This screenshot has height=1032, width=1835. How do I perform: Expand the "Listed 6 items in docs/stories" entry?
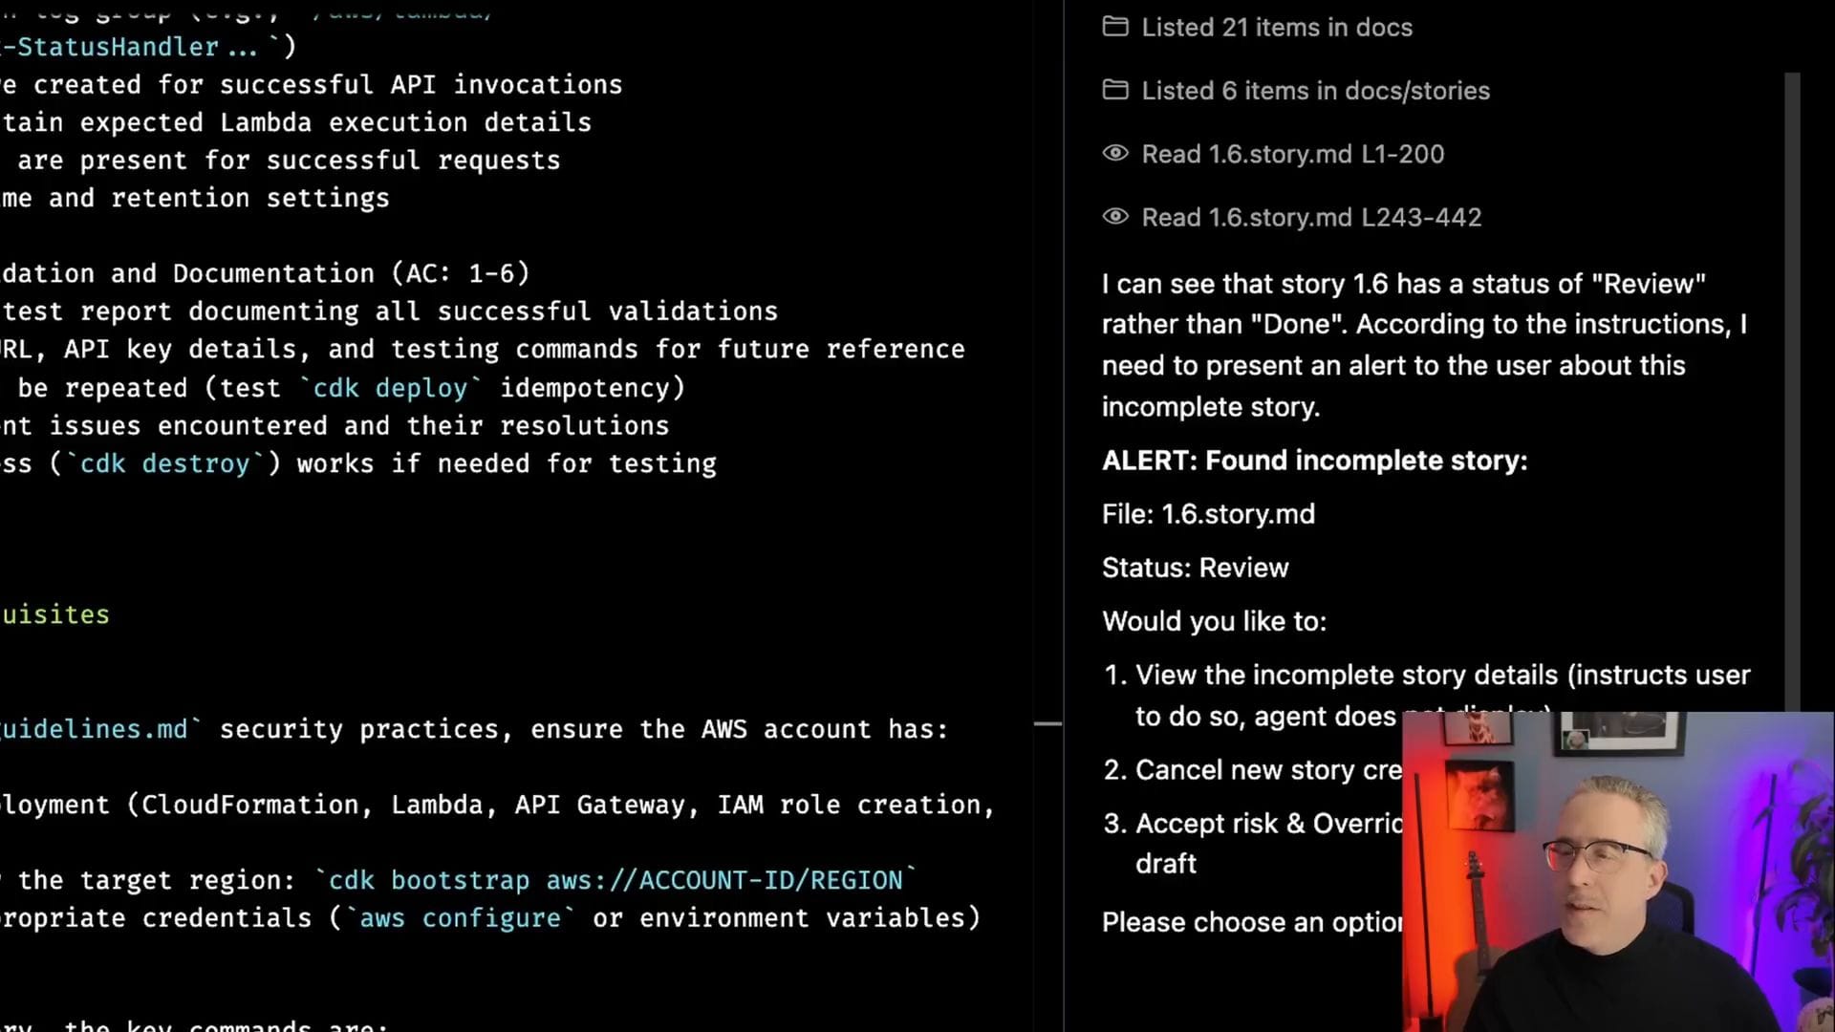click(1315, 90)
